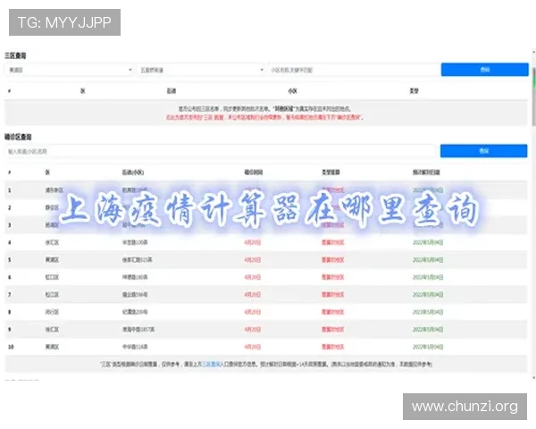Viewport: 536px width, 429px height.
Task: Click the address ending 515弄 in row 5
Action: coord(137,260)
